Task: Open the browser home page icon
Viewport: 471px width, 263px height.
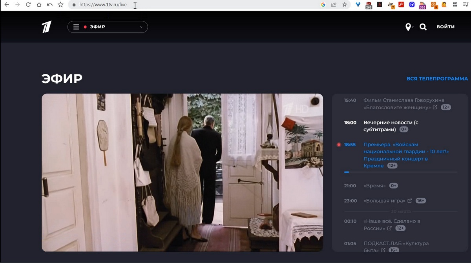Action: 39,5
